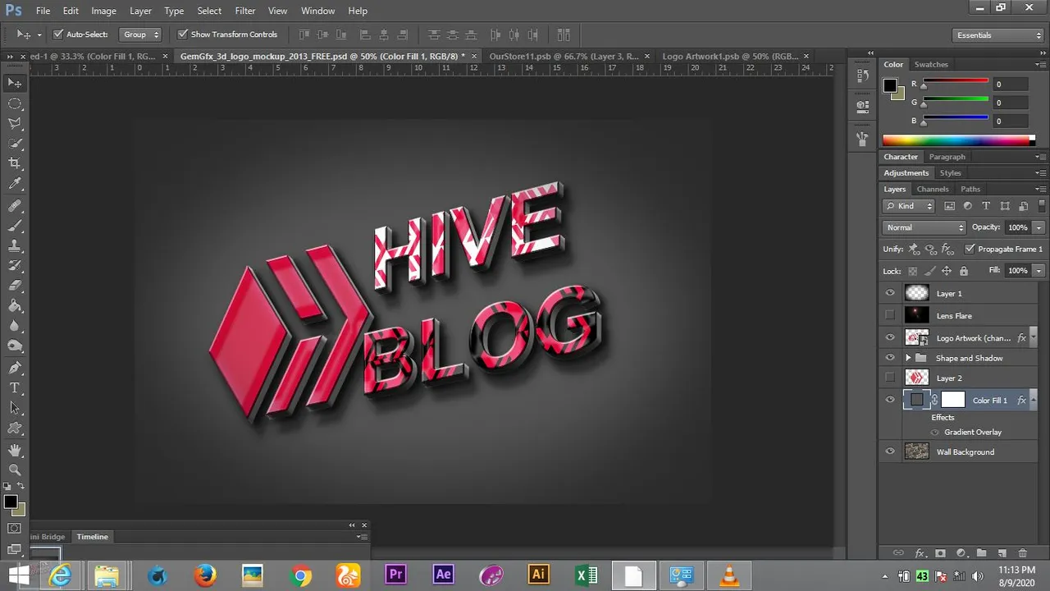
Task: Show the Lens Flare layer
Action: point(890,315)
